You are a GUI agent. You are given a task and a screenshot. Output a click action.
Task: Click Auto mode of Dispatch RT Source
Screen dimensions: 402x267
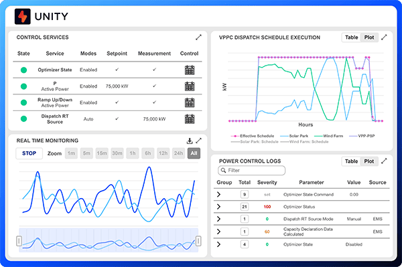tap(88, 119)
